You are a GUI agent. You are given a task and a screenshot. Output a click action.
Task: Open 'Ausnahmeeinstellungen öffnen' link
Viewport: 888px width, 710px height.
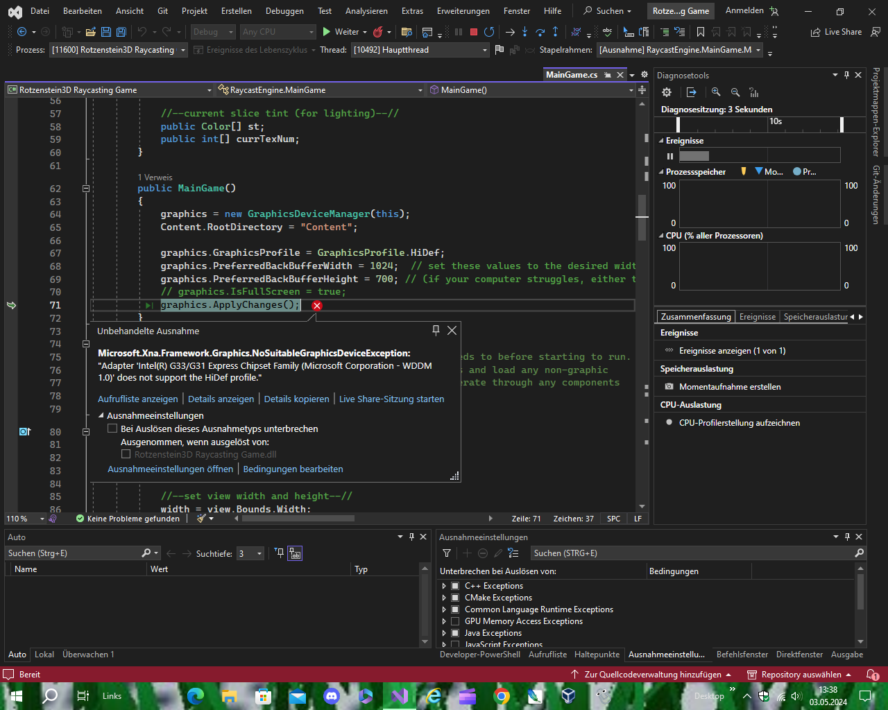(169, 469)
